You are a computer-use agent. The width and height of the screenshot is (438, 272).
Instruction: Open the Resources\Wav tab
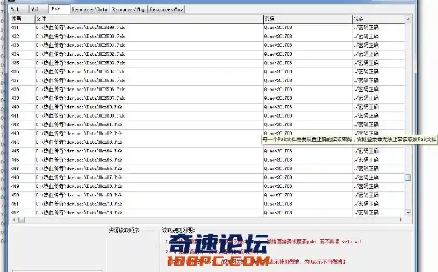[166, 10]
